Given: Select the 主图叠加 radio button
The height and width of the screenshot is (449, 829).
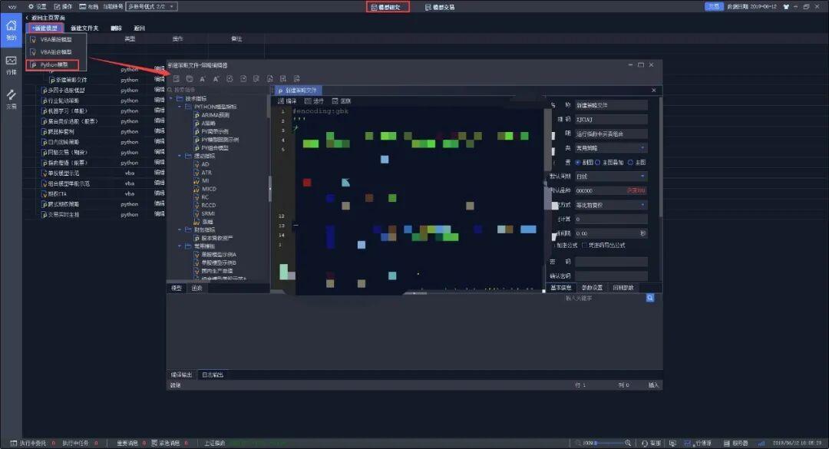Looking at the screenshot, I should [x=598, y=163].
